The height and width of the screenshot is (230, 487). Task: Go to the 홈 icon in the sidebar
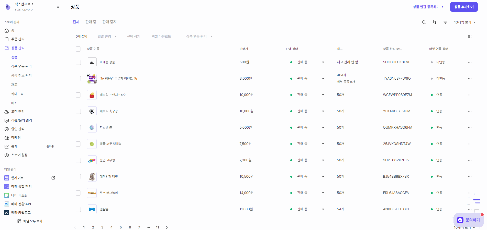tap(7, 31)
